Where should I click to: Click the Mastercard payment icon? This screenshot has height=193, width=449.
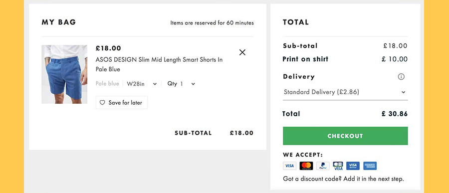[x=306, y=166]
